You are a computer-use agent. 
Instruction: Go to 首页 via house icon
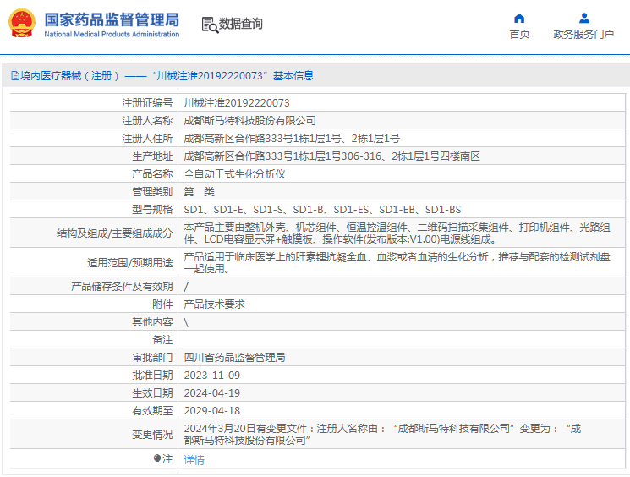519,18
